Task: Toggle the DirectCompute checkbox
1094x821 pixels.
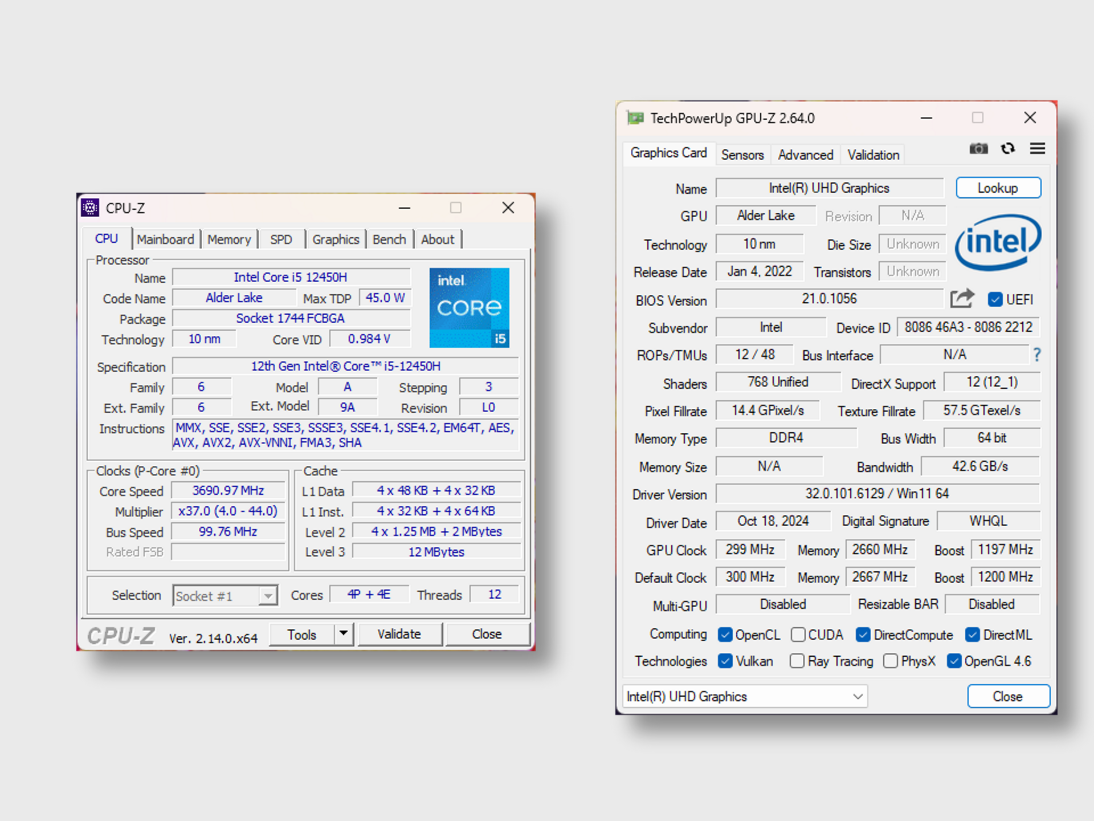Action: (x=863, y=635)
